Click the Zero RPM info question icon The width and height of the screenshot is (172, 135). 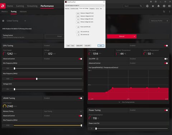(97, 59)
